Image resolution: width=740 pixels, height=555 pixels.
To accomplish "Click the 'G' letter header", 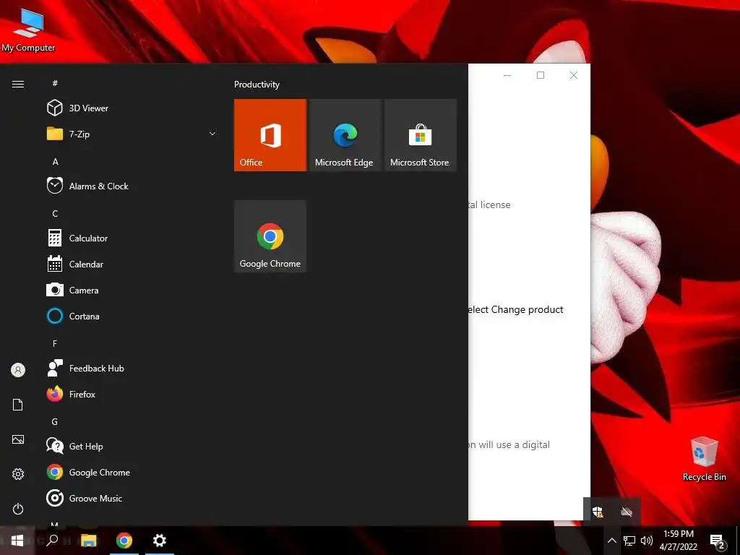I will click(55, 422).
